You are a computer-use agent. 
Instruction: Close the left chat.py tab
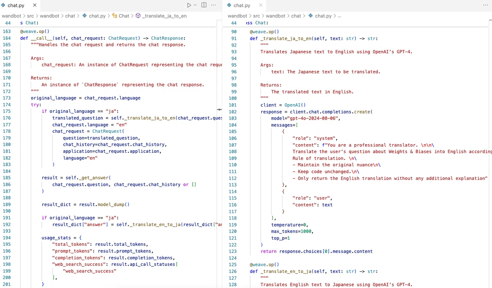(x=34, y=5)
